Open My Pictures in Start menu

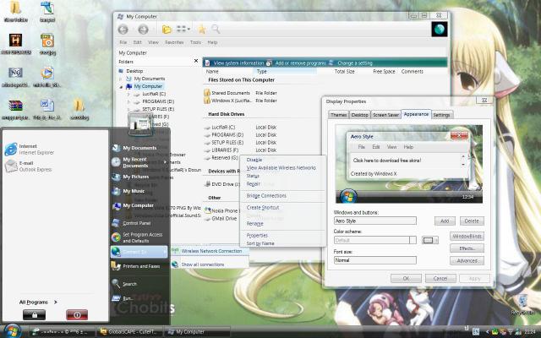136,177
